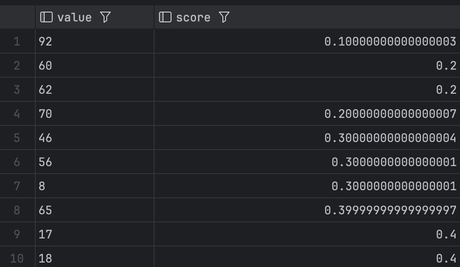This screenshot has width=460, height=267.
Task: Select row number 6
Action: (x=17, y=162)
